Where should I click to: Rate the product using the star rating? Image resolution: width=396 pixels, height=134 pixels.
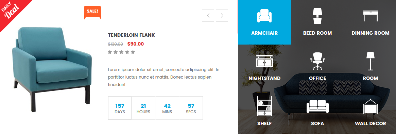(121, 52)
